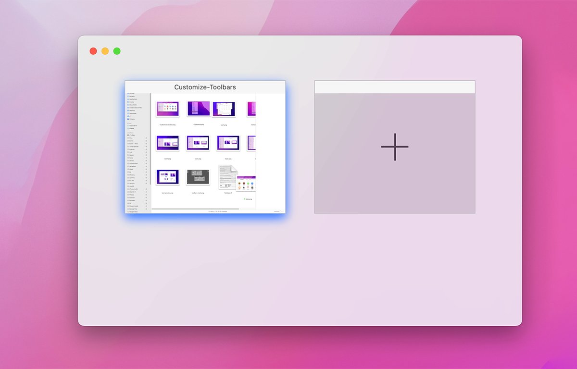Close the window with red button
The image size is (577, 369).
[x=93, y=51]
